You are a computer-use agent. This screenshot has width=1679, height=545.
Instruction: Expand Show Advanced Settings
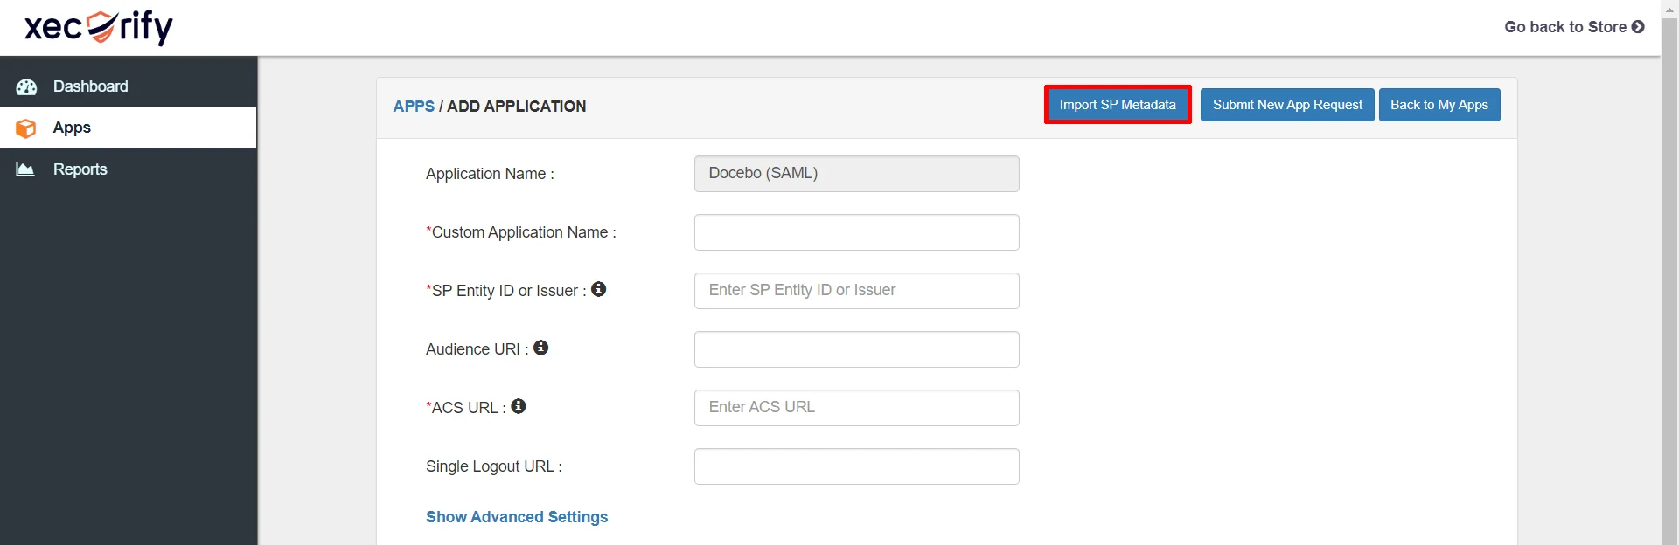tap(517, 517)
